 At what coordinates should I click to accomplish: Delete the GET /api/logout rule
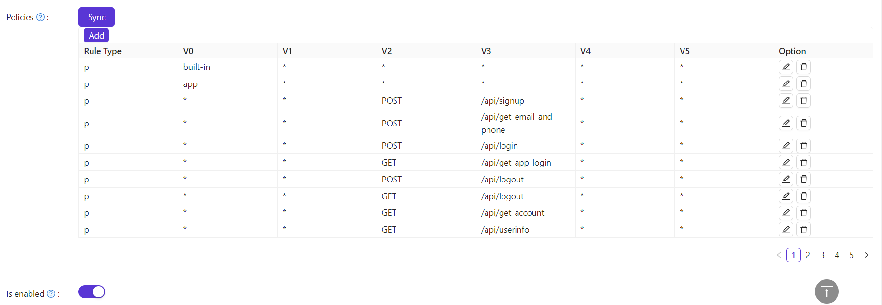[x=803, y=196]
